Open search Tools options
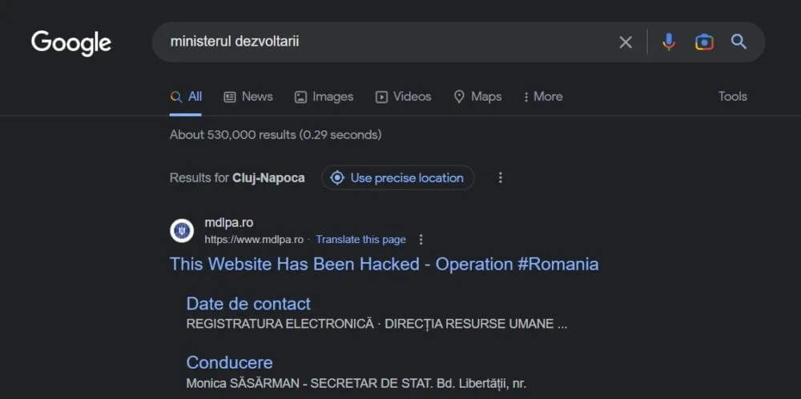This screenshot has width=801, height=399. [732, 97]
